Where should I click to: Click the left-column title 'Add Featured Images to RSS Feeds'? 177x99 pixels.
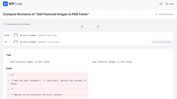30,62
